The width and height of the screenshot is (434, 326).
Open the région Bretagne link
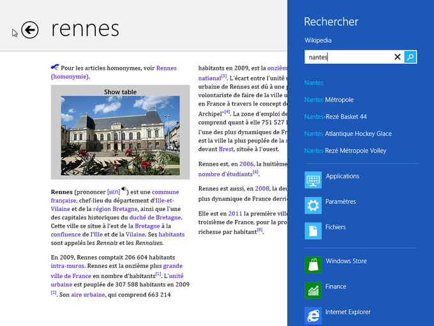(x=115, y=209)
